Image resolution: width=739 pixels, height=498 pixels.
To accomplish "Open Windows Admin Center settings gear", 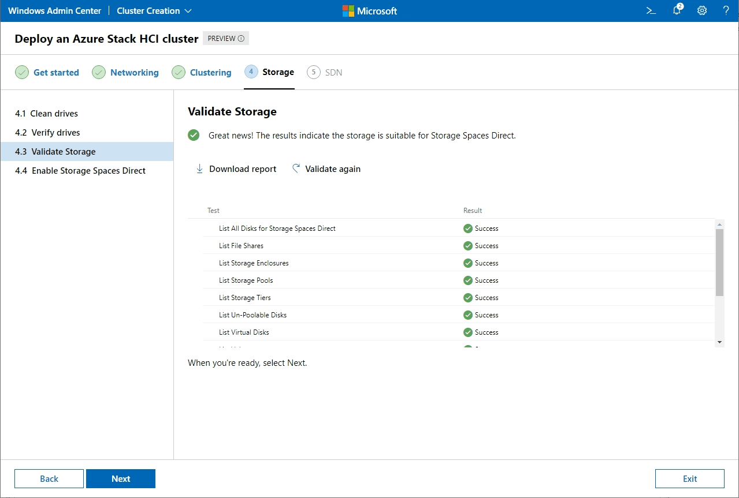I will click(701, 10).
